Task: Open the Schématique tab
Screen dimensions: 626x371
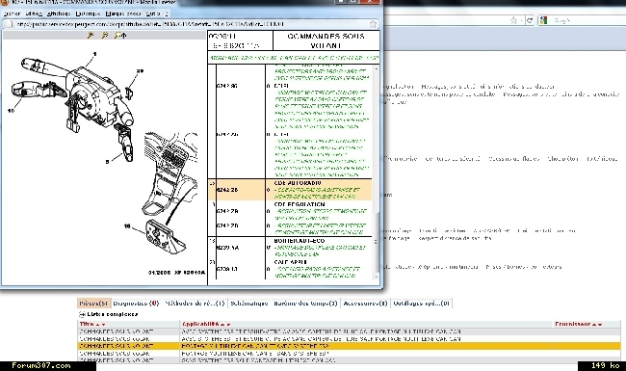Action: (249, 304)
